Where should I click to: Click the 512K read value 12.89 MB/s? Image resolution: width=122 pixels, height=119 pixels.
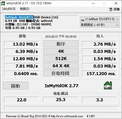click(22, 59)
